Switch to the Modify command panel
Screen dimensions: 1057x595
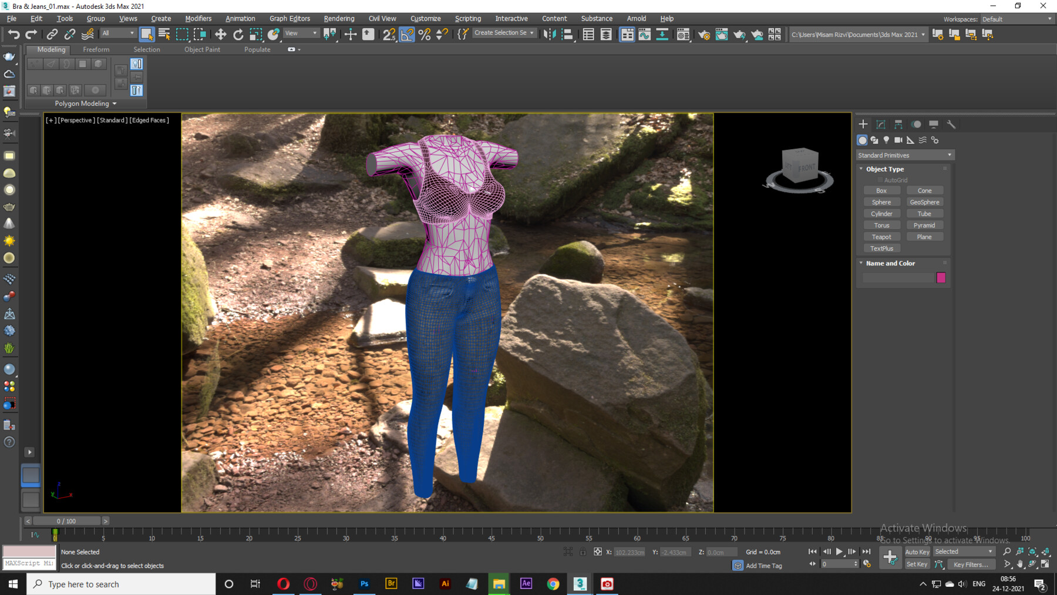click(880, 124)
